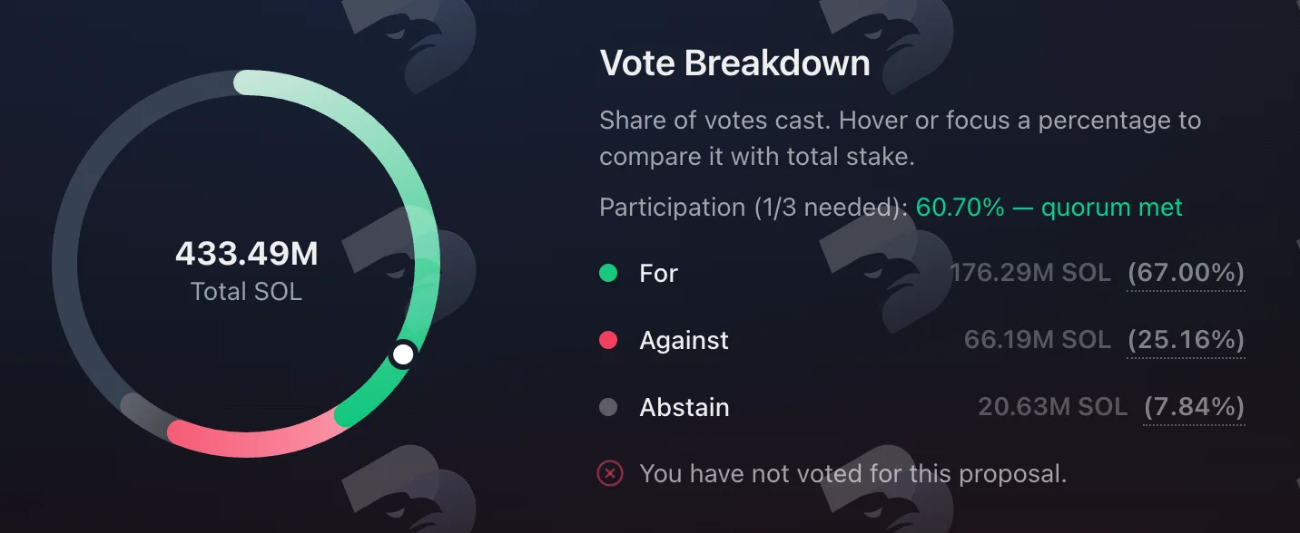This screenshot has width=1300, height=533.
Task: Click the Against row label
Action: point(684,340)
